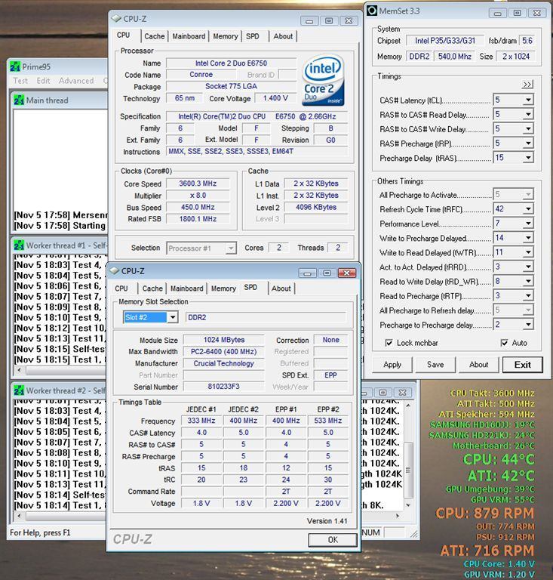Open the CAS# Latency (tCL) dropdown
The image size is (553, 580).
528,100
